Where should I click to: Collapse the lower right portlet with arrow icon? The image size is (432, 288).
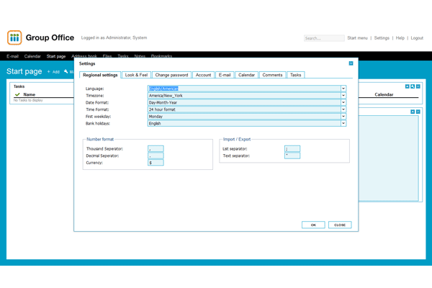pyautogui.click(x=413, y=112)
